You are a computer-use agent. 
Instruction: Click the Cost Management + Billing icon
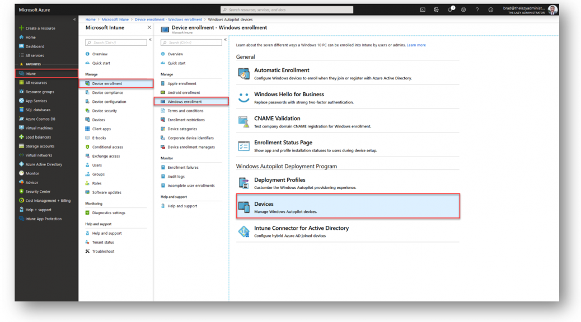coord(21,200)
